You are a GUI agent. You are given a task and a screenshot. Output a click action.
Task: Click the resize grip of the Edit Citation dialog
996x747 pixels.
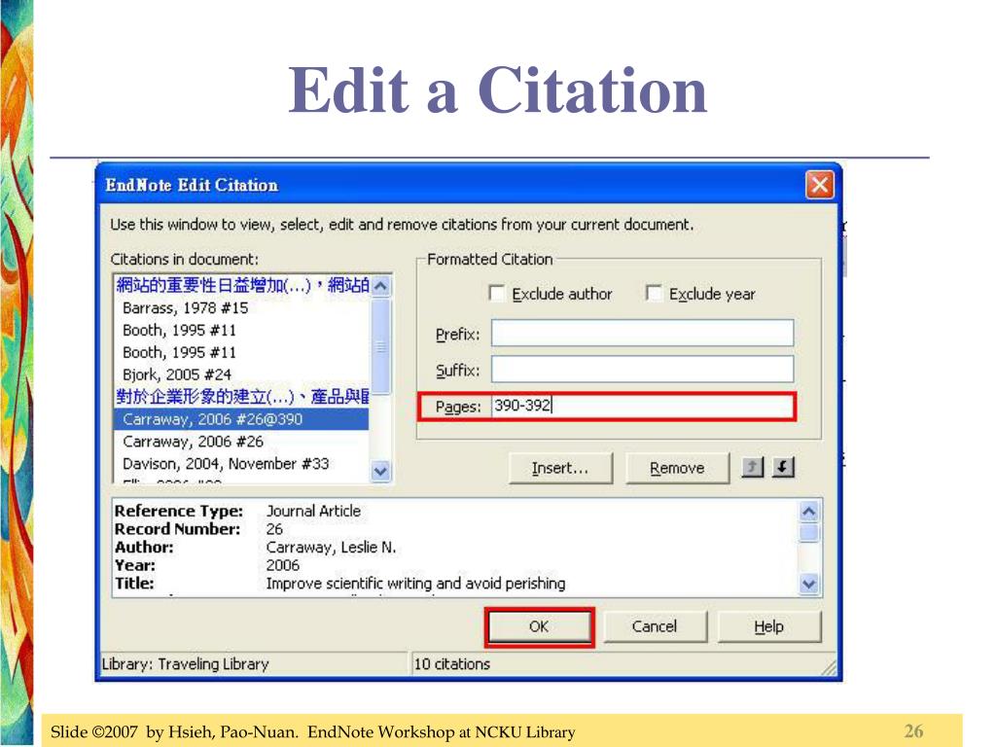pos(829,667)
